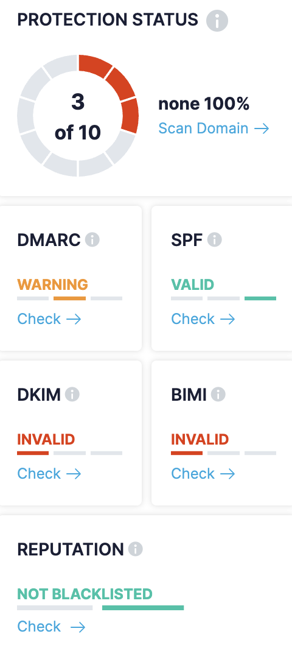Open the Check link under DMARC
Viewport: 292px width, 648px height.
click(49, 319)
